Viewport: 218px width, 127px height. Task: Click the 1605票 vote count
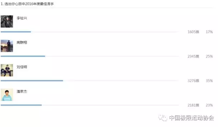pos(193,32)
